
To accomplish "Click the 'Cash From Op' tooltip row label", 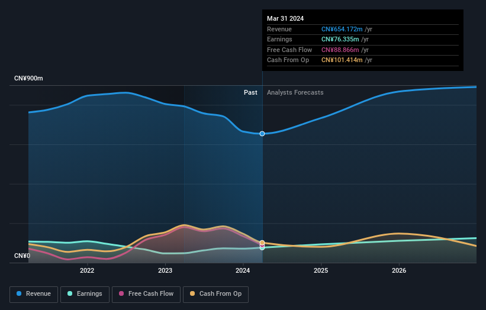I will coord(288,60).
